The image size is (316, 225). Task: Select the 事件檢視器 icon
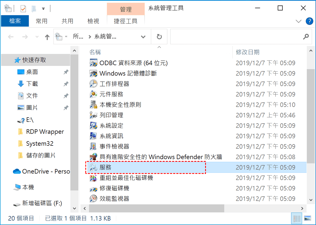point(93,146)
